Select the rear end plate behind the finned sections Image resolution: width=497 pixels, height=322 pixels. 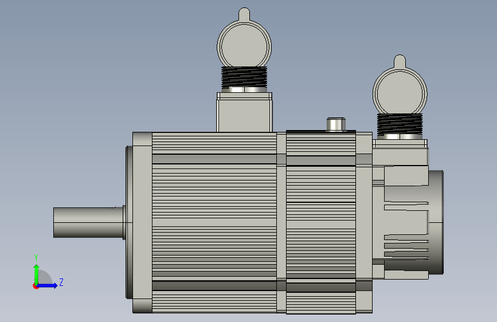(x=364, y=222)
